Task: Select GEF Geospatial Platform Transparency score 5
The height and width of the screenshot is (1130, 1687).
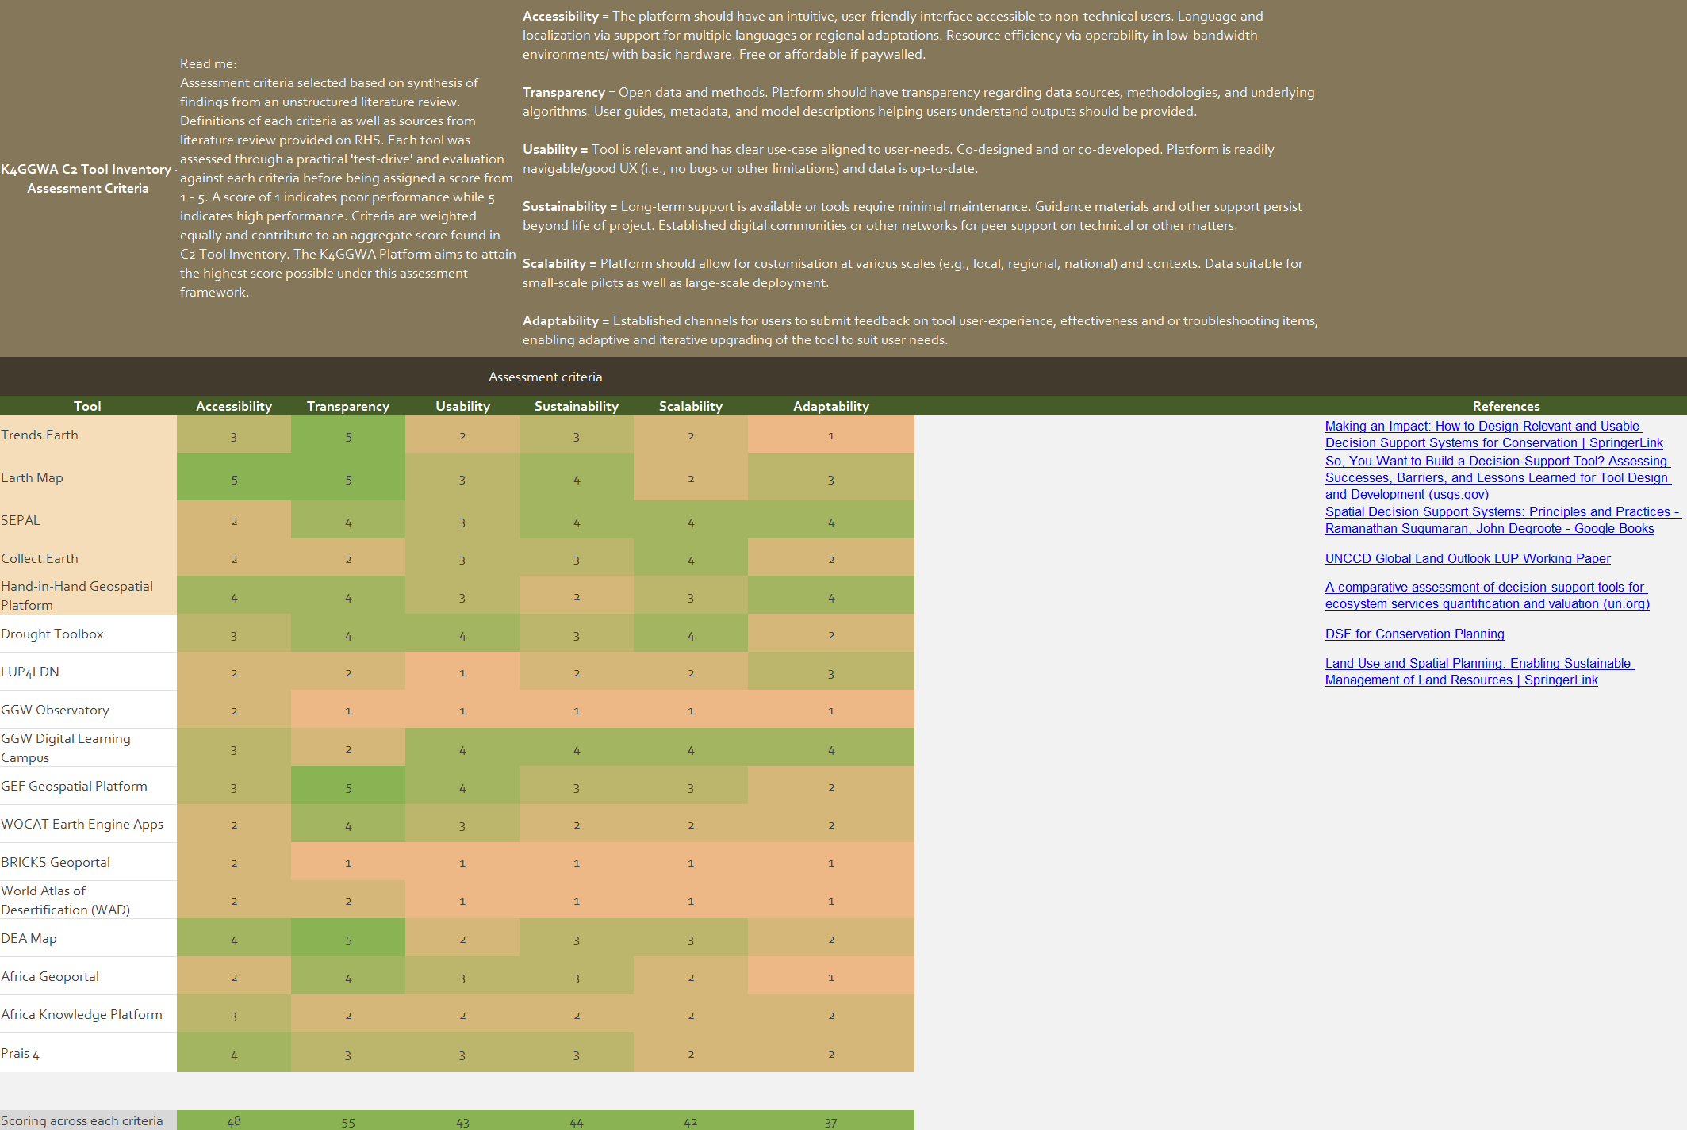Action: pyautogui.click(x=348, y=786)
